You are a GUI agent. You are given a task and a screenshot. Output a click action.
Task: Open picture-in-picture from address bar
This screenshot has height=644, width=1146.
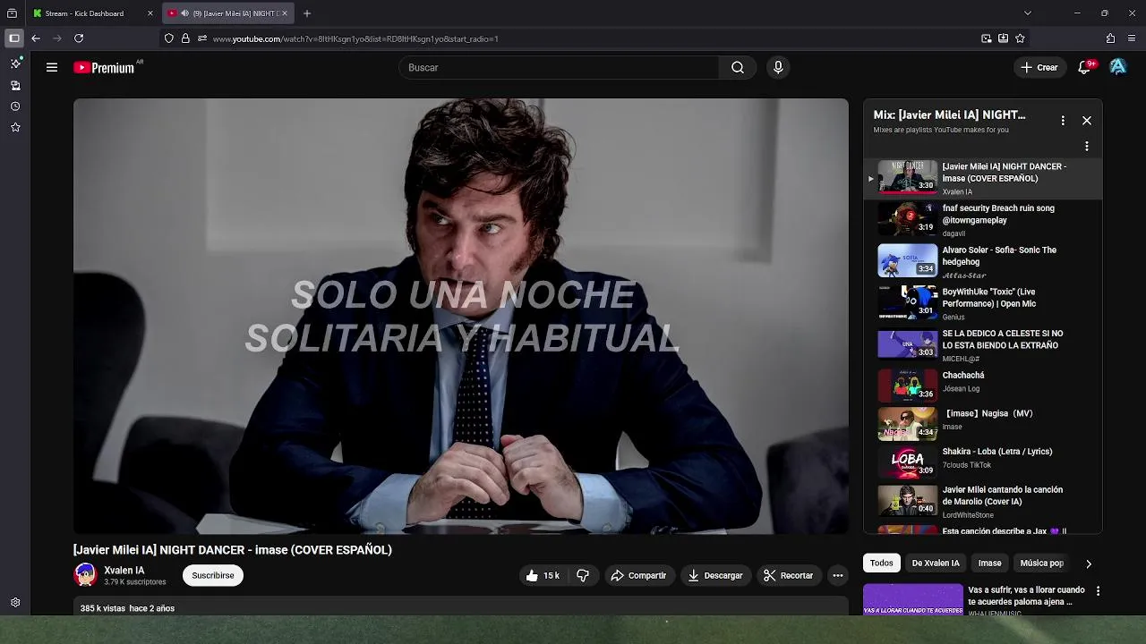point(987,38)
